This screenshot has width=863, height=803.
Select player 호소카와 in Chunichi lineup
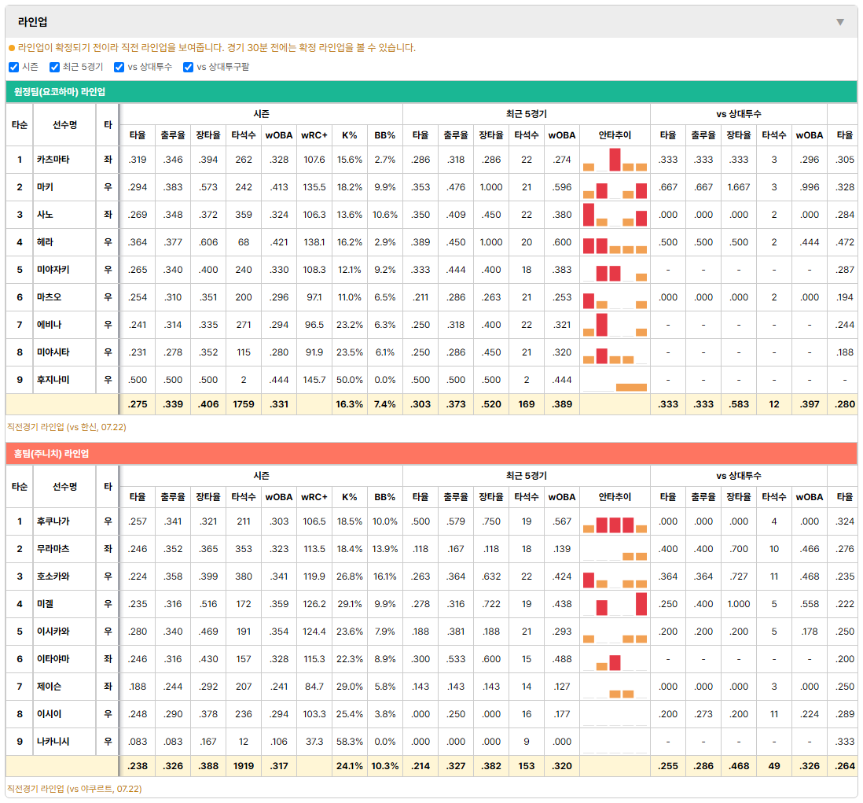pos(53,576)
